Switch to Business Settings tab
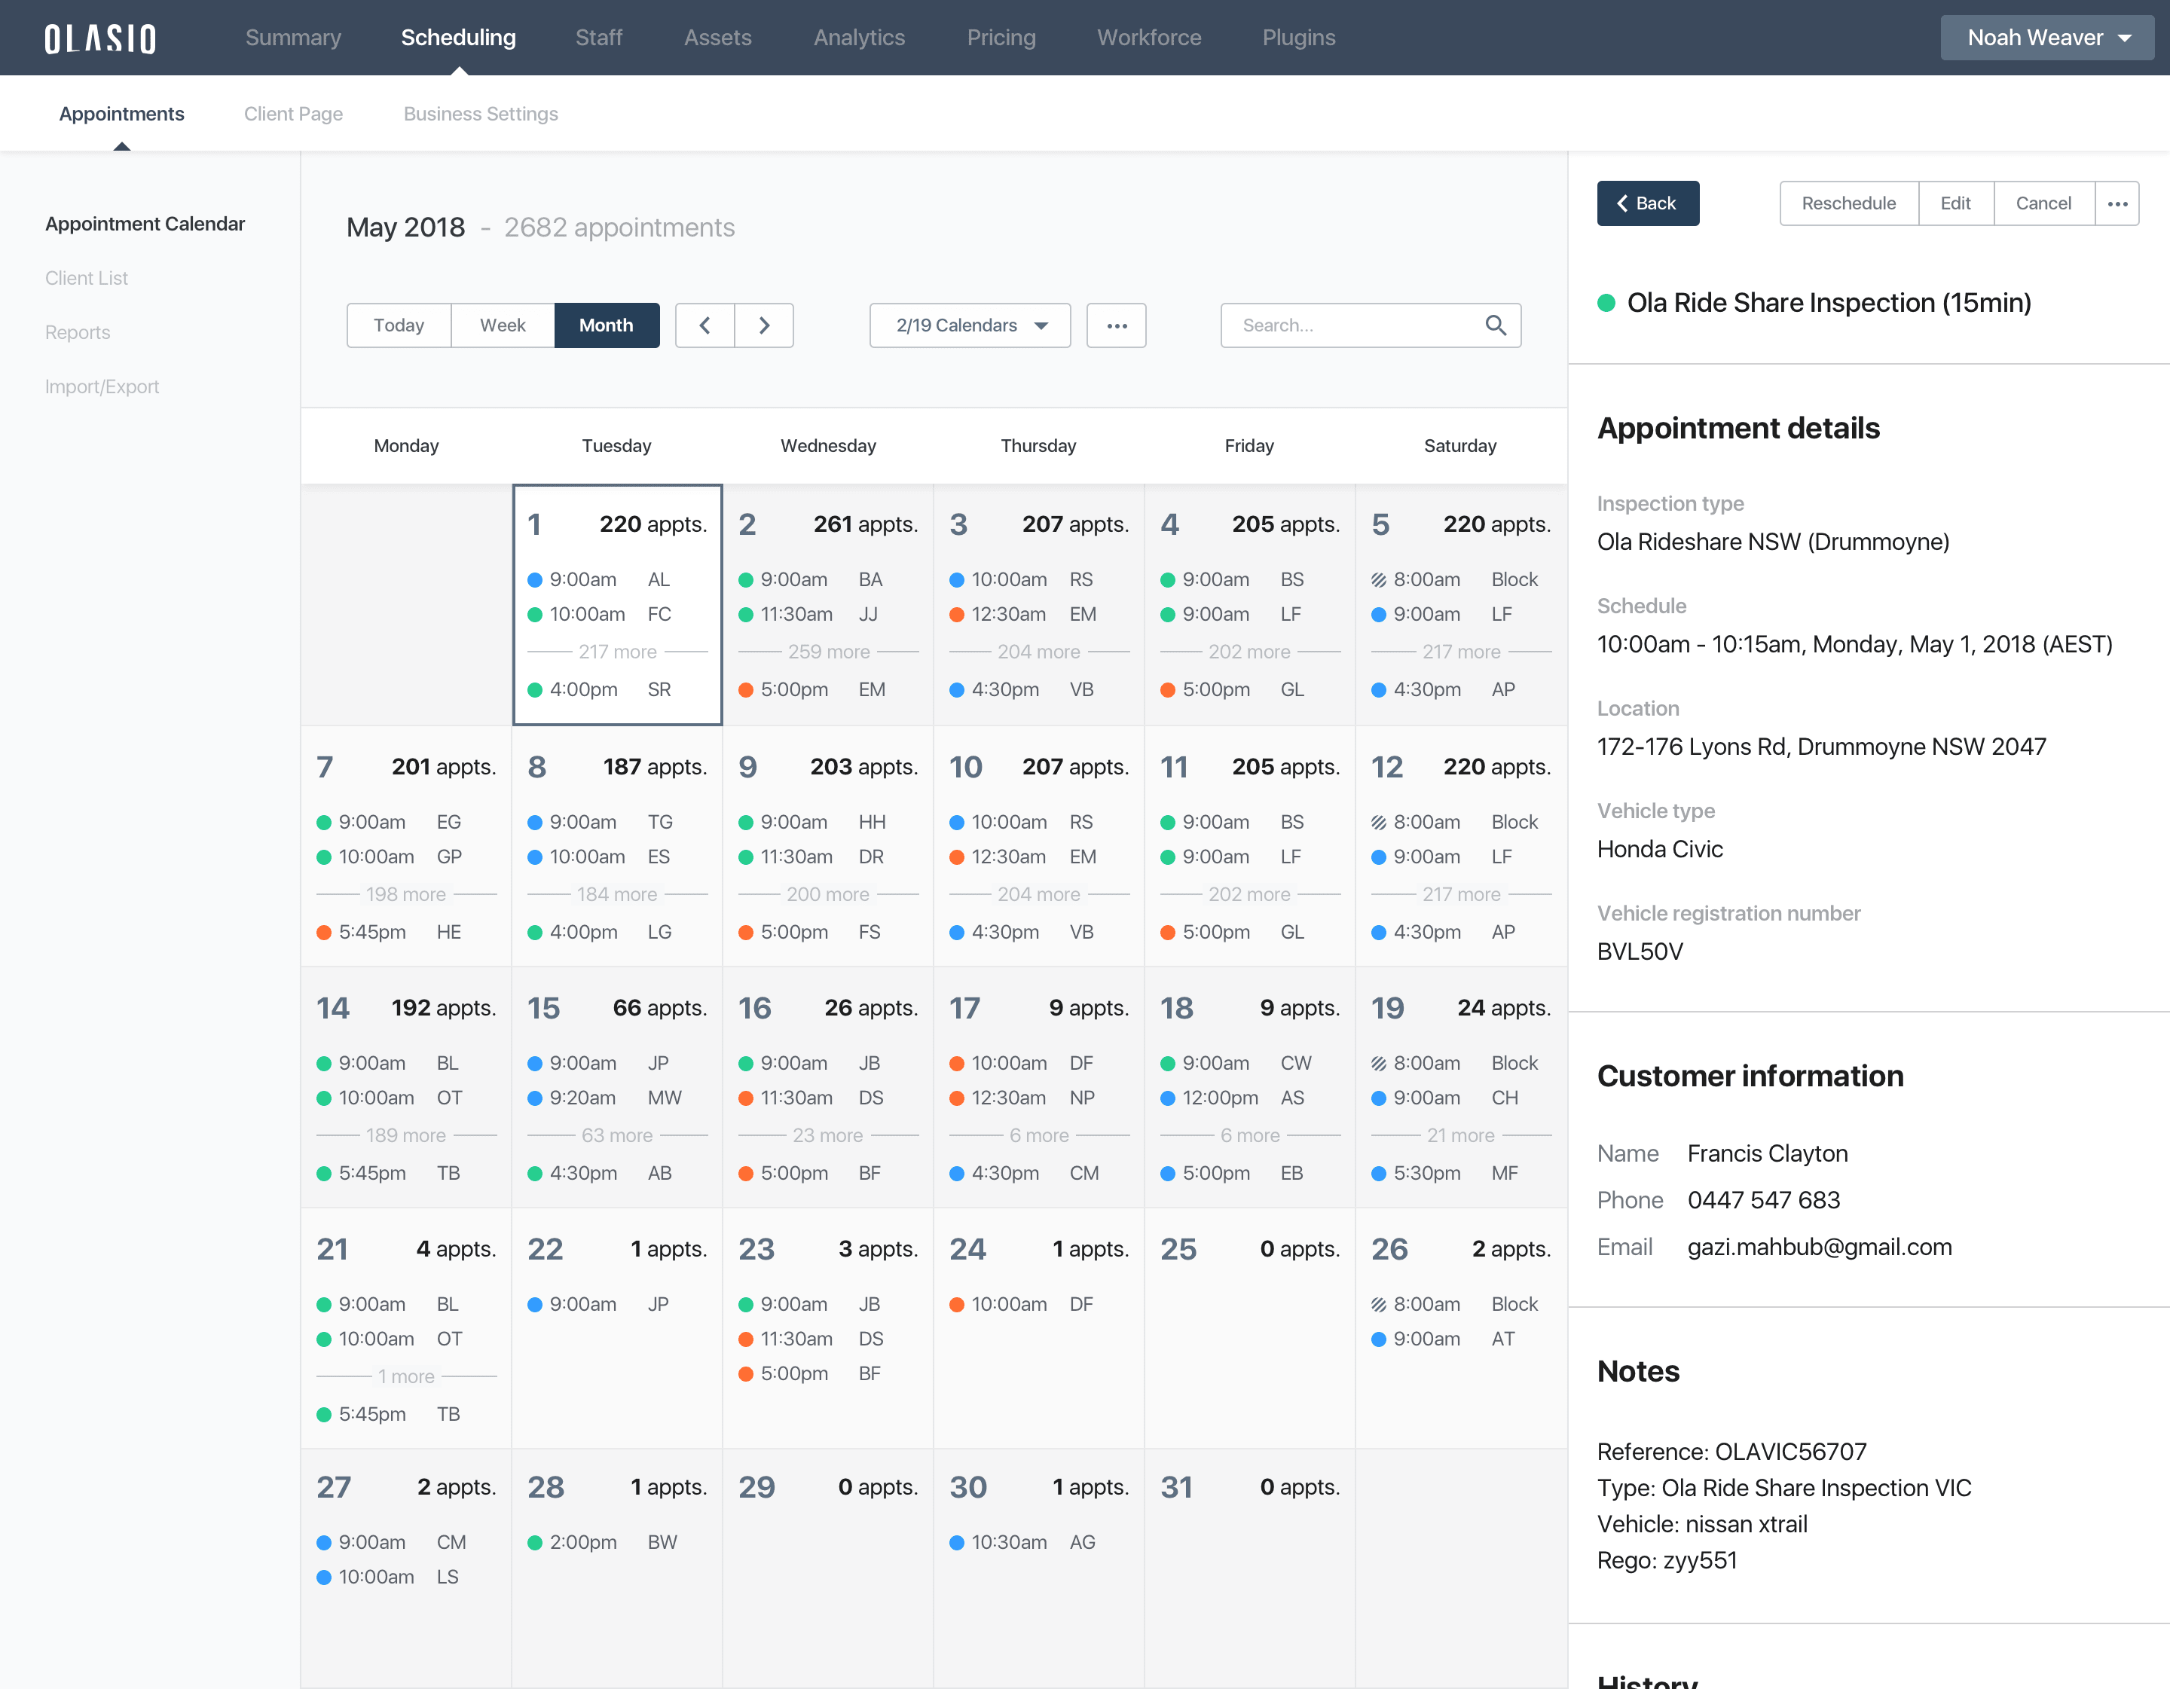Image resolution: width=2170 pixels, height=1689 pixels. coord(480,113)
